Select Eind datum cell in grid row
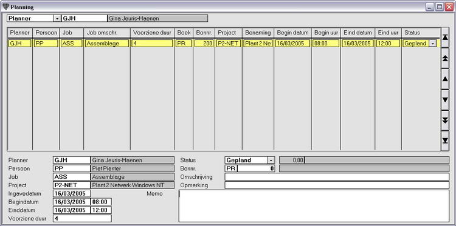This screenshot has height=226, width=456. pos(358,44)
